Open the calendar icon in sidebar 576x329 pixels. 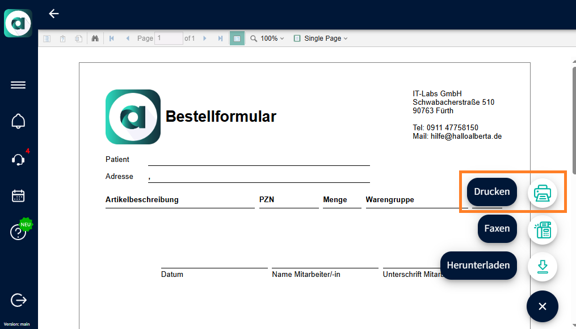(x=18, y=196)
